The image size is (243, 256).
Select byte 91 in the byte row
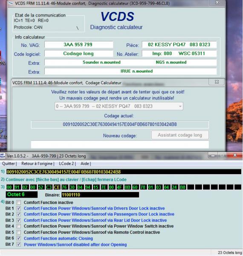pyautogui.click(x=17, y=187)
